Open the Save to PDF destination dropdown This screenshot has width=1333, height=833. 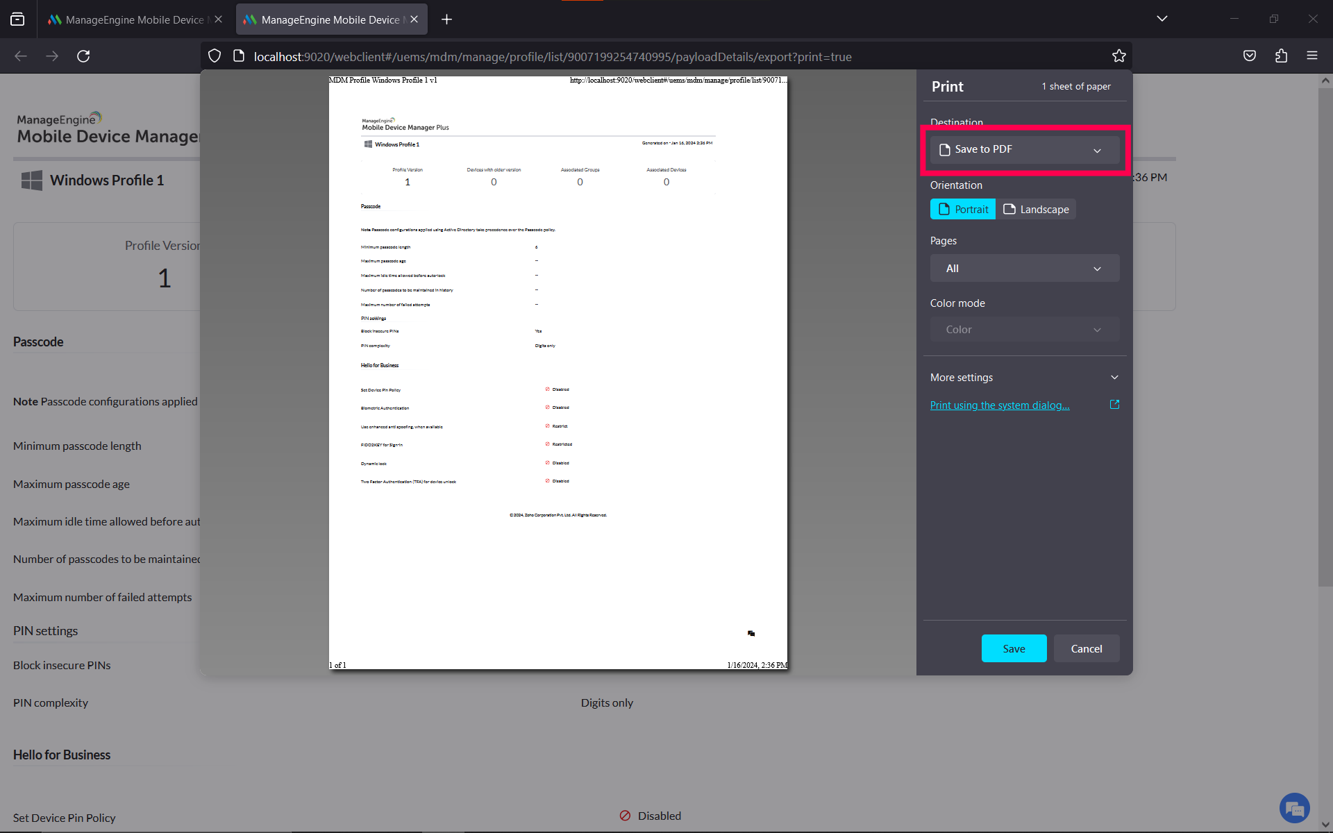[1024, 150]
